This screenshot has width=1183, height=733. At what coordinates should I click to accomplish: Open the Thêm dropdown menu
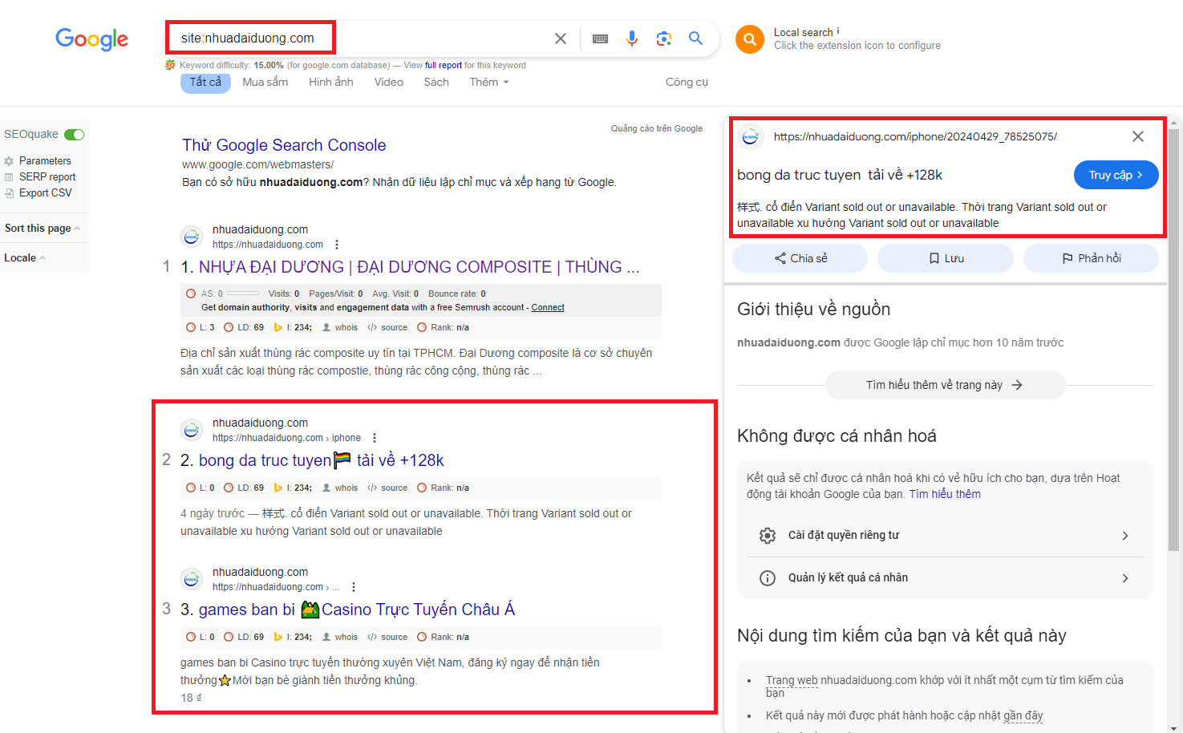(489, 82)
